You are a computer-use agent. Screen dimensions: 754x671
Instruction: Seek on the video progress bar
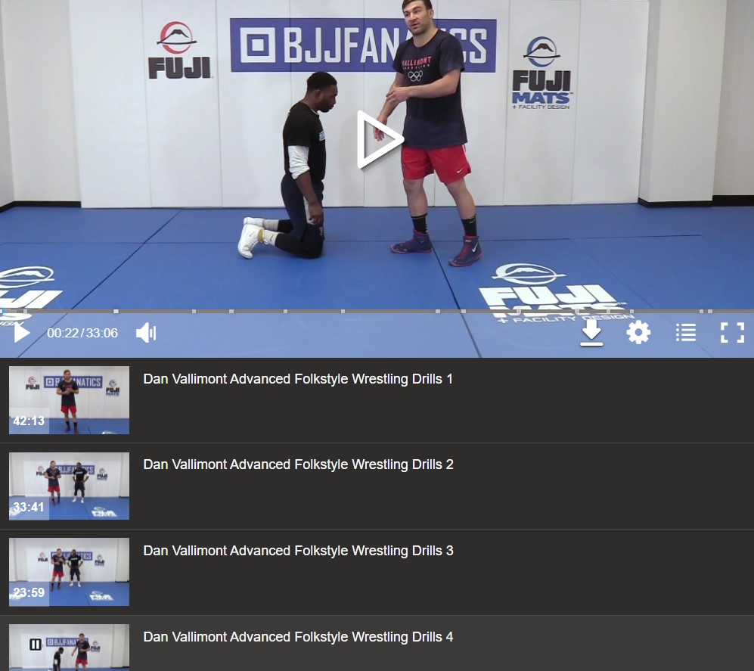pos(377,311)
